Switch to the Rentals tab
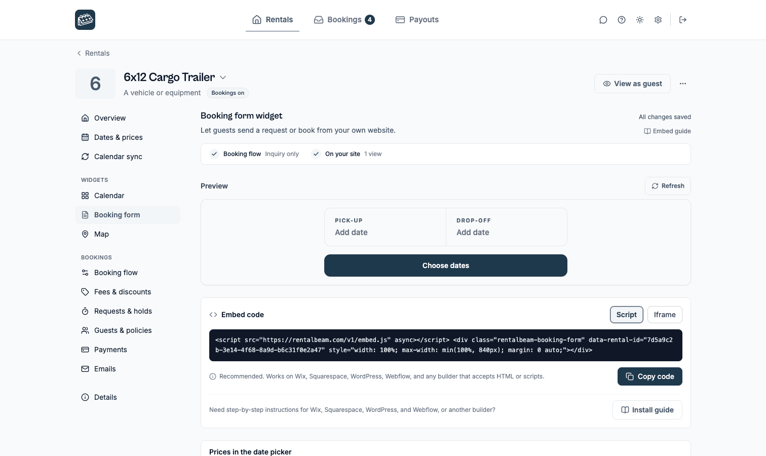The image size is (766, 456). point(273,20)
